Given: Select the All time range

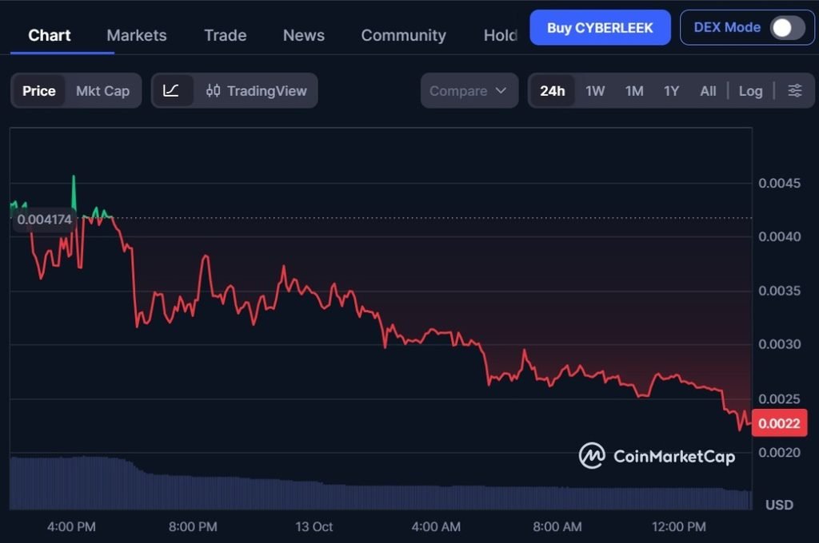Looking at the screenshot, I should pyautogui.click(x=708, y=91).
